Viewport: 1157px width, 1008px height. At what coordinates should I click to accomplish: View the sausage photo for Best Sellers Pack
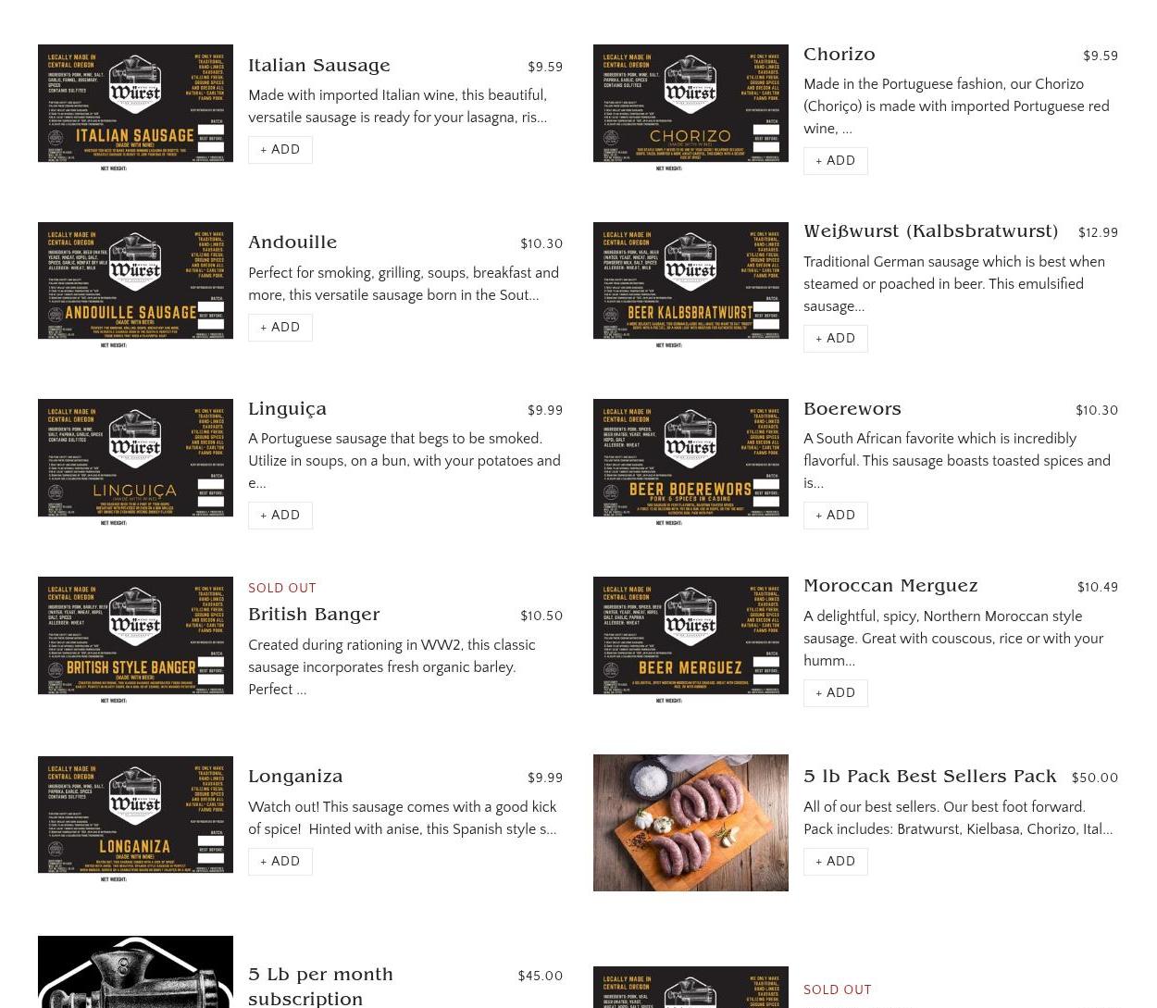(690, 823)
